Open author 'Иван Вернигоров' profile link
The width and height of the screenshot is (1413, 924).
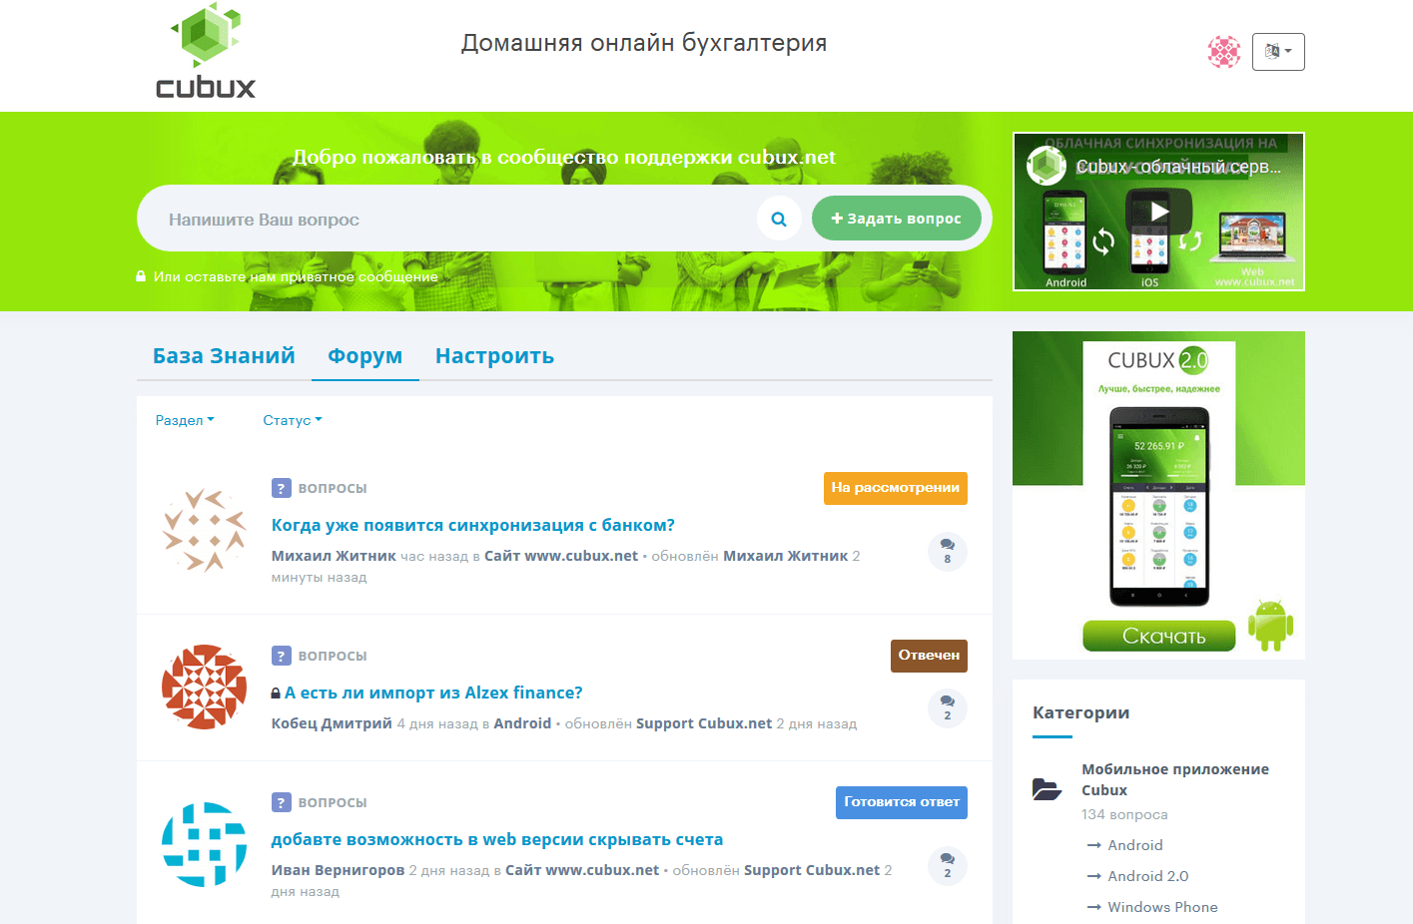(338, 870)
